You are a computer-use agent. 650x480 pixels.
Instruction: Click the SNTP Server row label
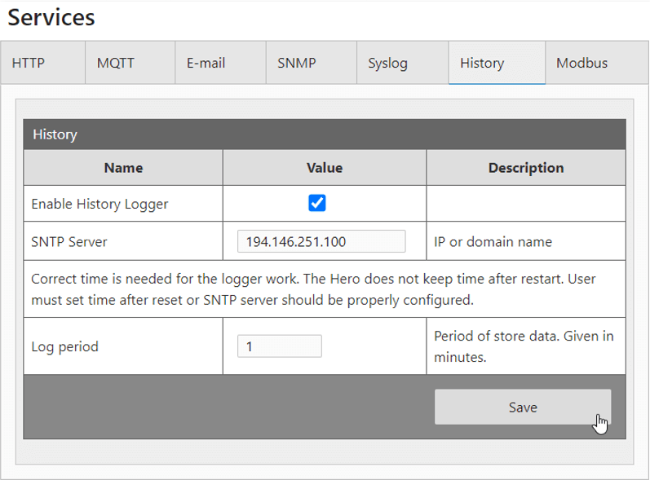[69, 241]
